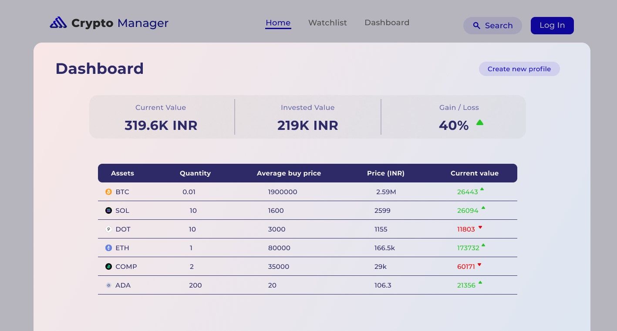The width and height of the screenshot is (617, 331).
Task: Click SOL average buy price 1600
Action: (276, 210)
